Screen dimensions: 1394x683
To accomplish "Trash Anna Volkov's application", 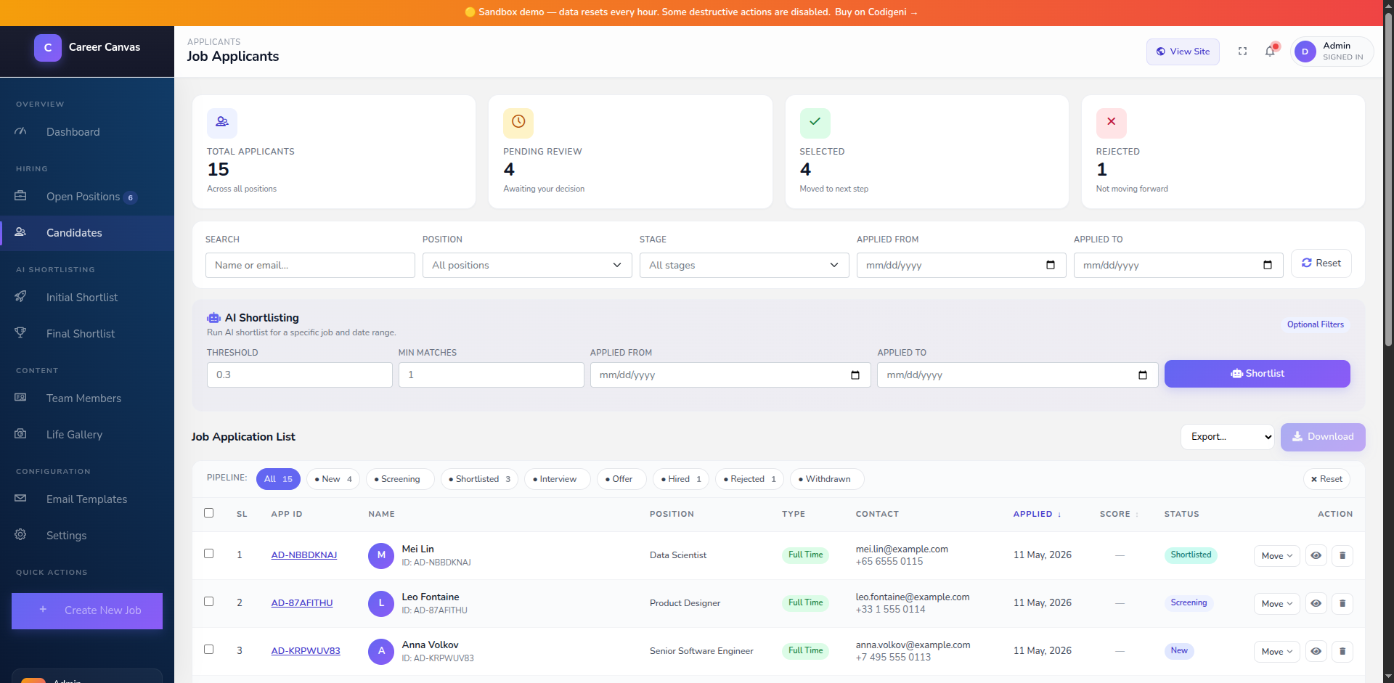I will (1342, 651).
